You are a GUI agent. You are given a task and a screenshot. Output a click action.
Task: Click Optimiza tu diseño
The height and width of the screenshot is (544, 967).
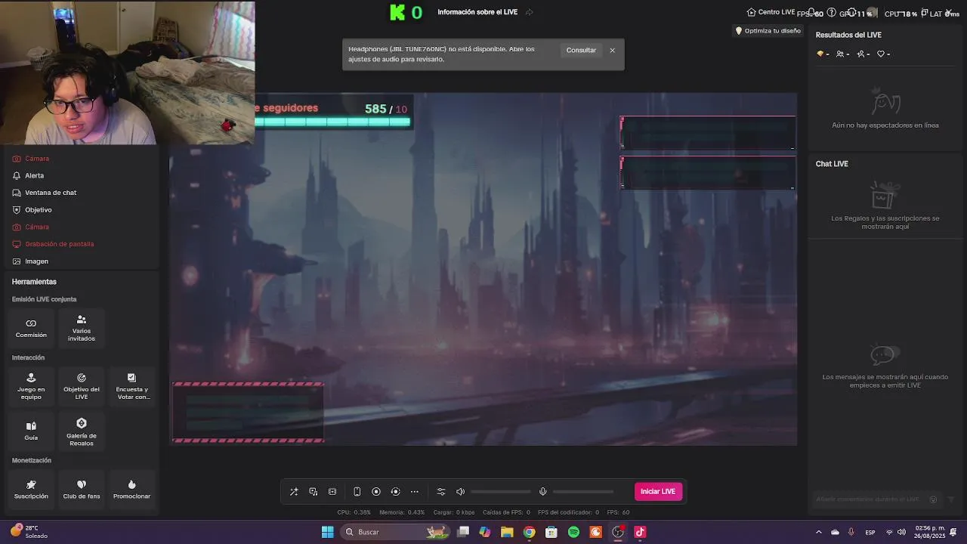pos(768,31)
